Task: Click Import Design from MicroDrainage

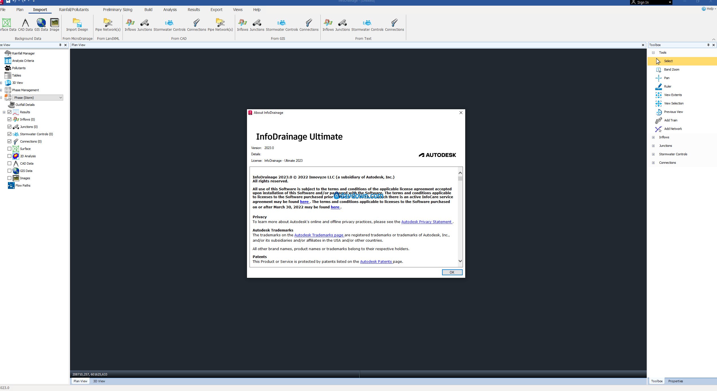Action: 77,25
